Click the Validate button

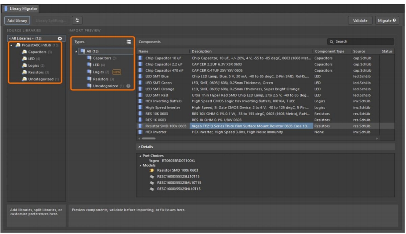point(360,20)
